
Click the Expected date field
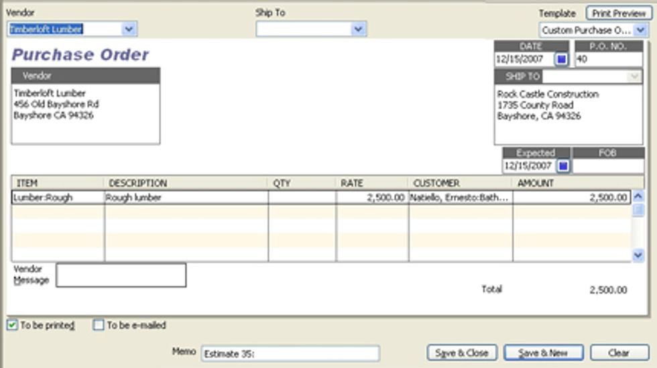click(530, 166)
